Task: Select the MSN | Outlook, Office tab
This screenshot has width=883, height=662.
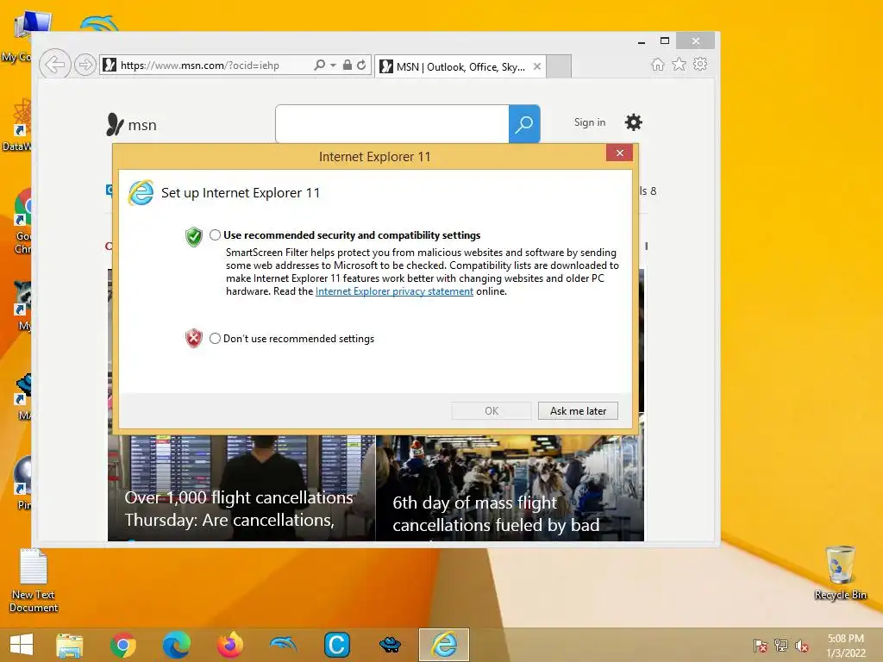Action: [x=460, y=66]
